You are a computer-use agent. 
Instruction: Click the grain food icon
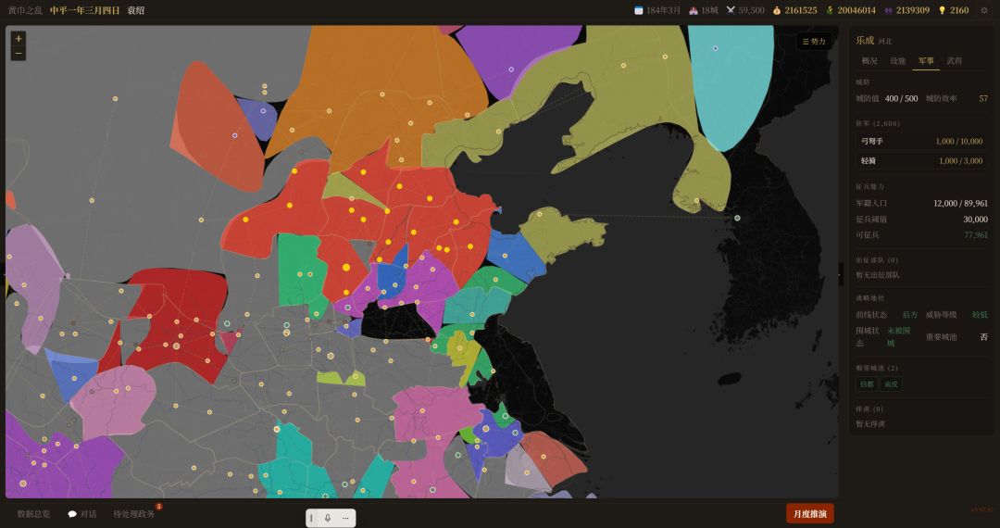pos(830,10)
